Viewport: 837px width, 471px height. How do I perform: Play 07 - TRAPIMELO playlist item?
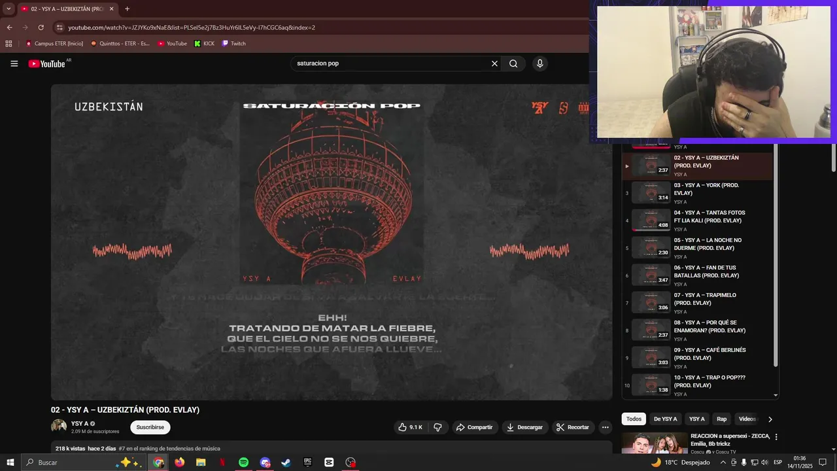coord(698,304)
